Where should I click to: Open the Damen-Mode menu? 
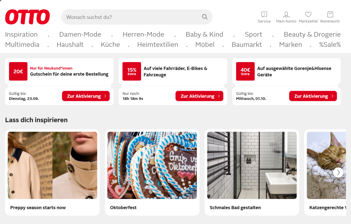(80, 34)
